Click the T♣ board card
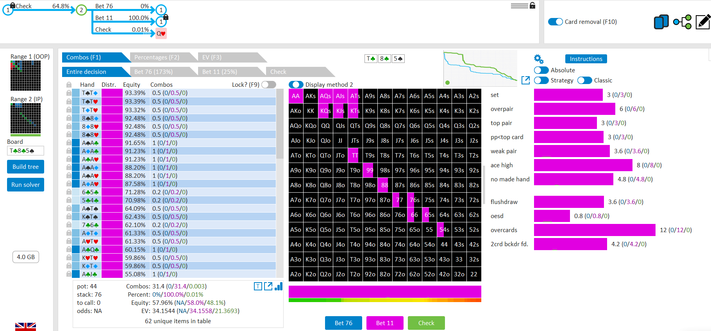Viewport: 711px width, 331px height. point(370,59)
